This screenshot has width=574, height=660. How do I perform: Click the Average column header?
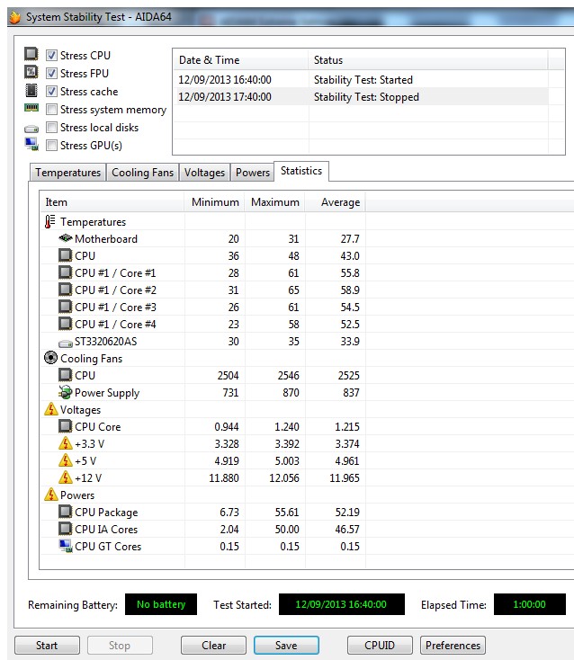pyautogui.click(x=336, y=202)
